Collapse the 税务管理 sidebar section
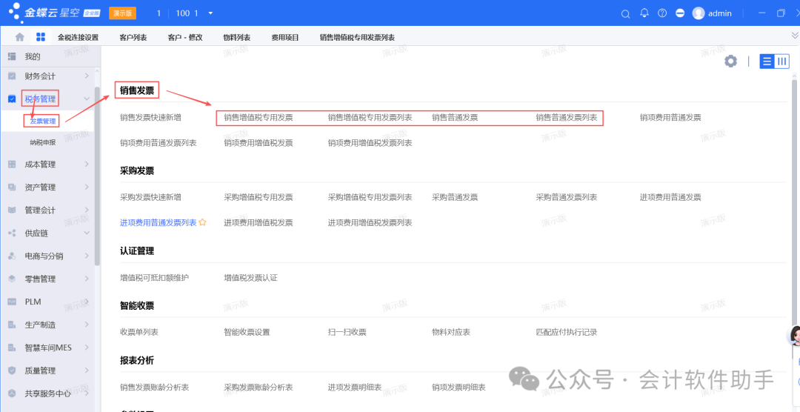The width and height of the screenshot is (800, 412). pyautogui.click(x=87, y=99)
